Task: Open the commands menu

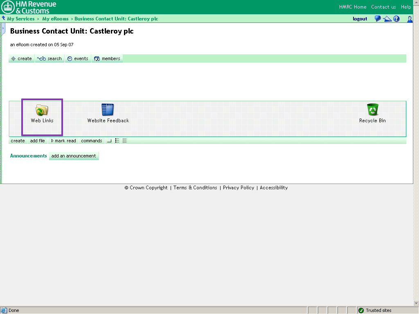Action: click(91, 141)
